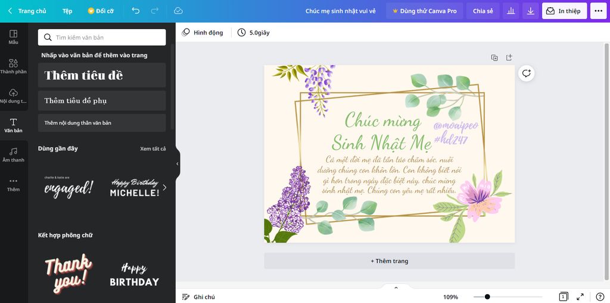610x303 pixels.
Task: Add new page icon above canvas
Action: 509,58
